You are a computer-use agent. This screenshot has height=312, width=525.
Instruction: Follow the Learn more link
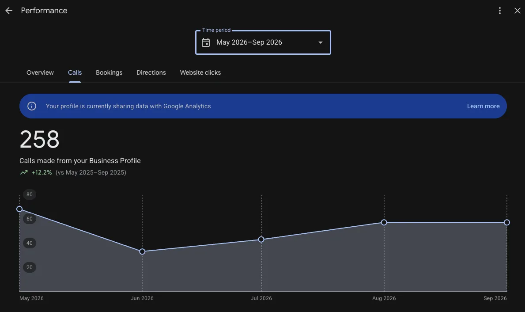point(483,106)
